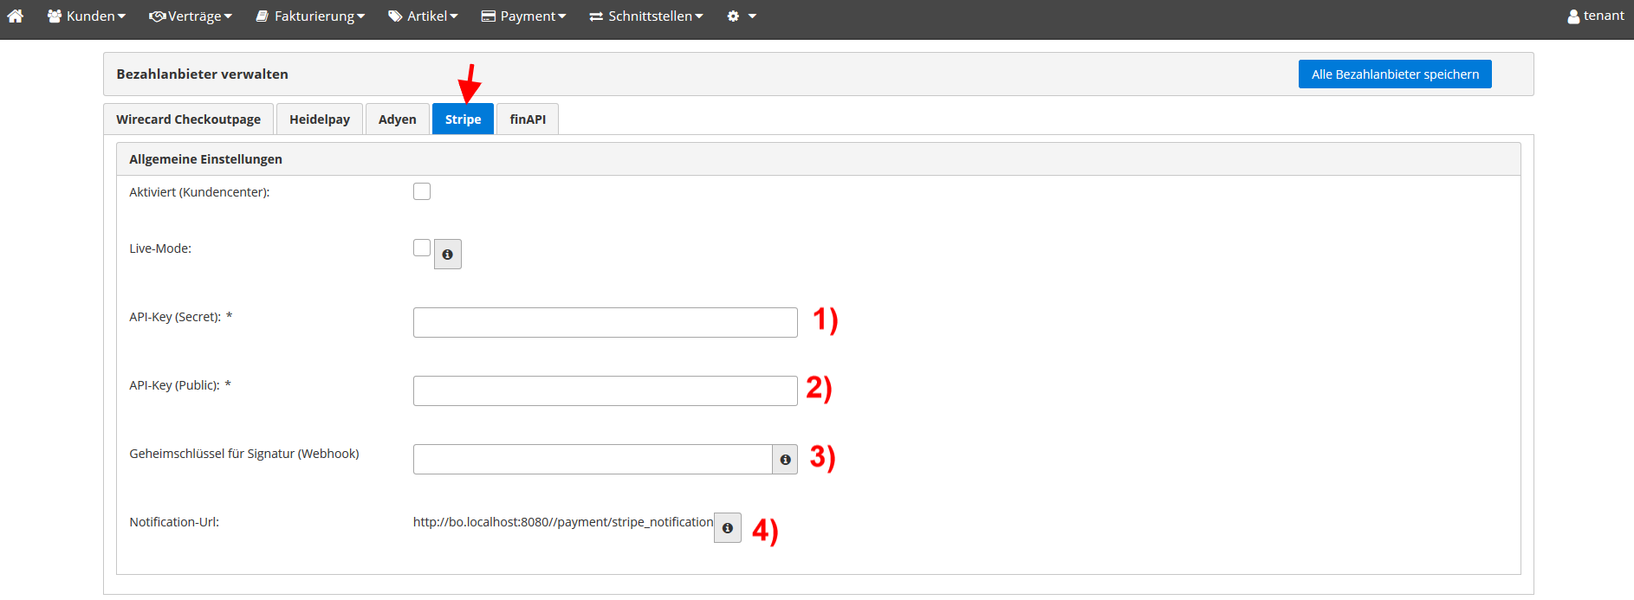
Task: Focus the API-Key (Secret) input field
Action: click(605, 322)
